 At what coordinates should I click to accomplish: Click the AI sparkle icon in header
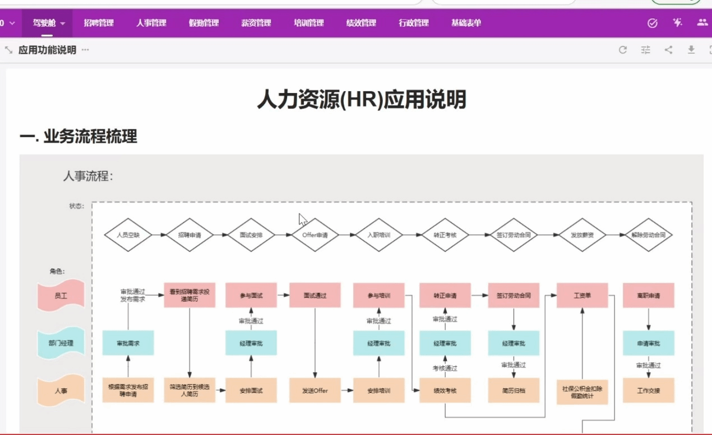[677, 23]
